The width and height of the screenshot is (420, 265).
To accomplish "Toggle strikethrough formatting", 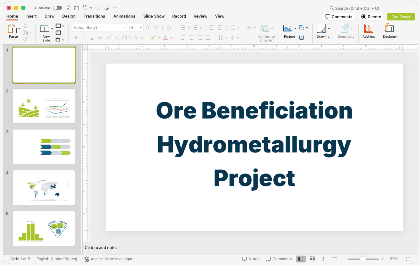I will tap(100, 38).
